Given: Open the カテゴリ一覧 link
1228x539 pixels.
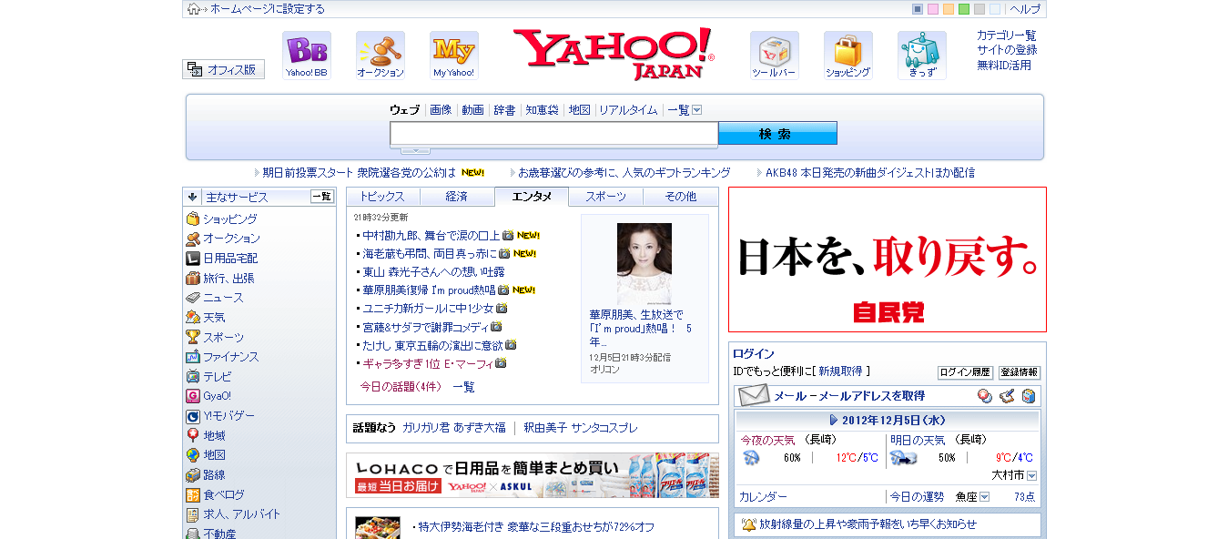Looking at the screenshot, I should click(x=1007, y=36).
